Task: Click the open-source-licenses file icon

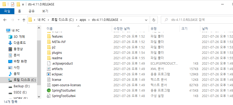Action: click(49, 85)
